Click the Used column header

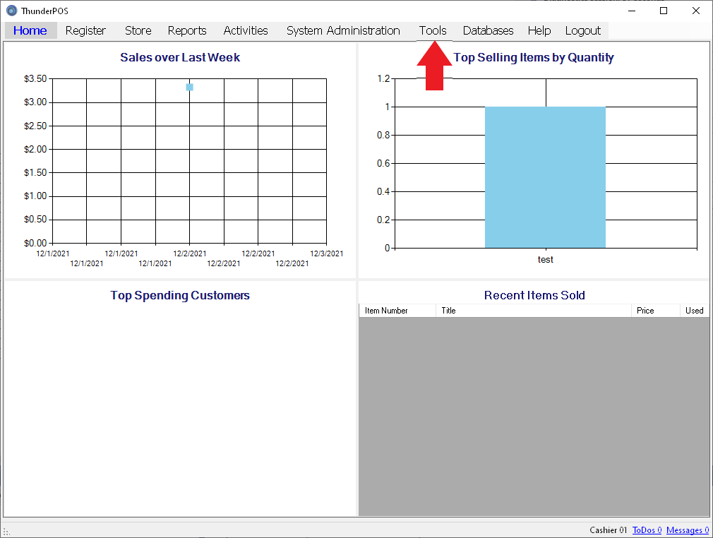click(x=694, y=311)
